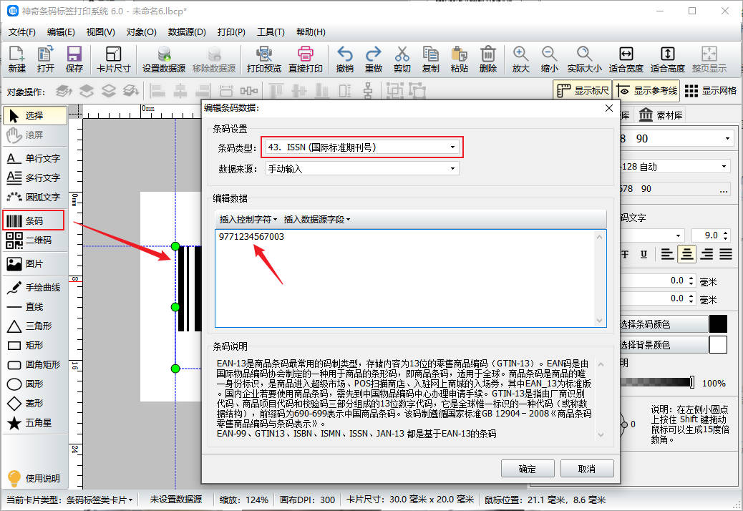Toggle 显示标尺 ruler display
This screenshot has height=511, width=743.
click(x=583, y=91)
